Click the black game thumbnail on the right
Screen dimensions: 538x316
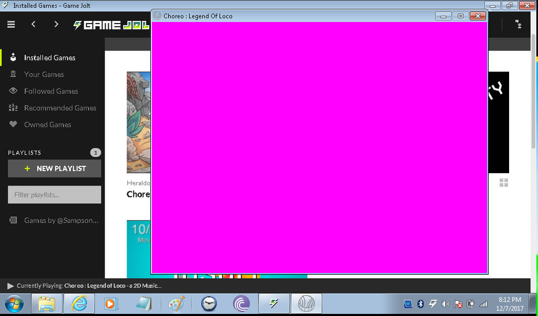click(498, 122)
